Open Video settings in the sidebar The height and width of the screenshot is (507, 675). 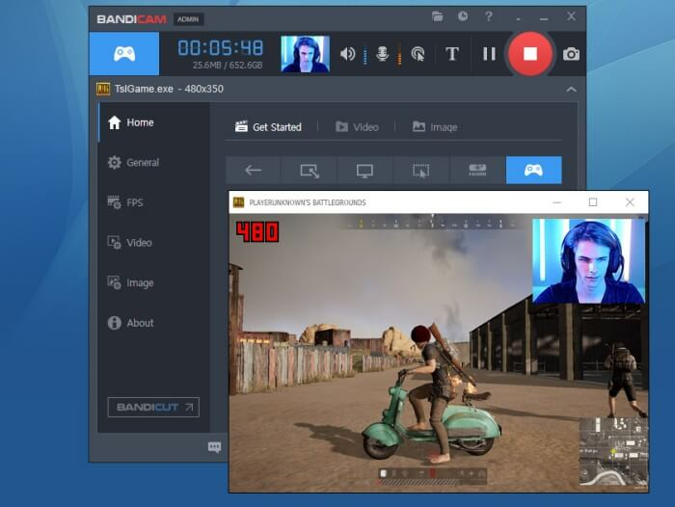tap(153, 243)
